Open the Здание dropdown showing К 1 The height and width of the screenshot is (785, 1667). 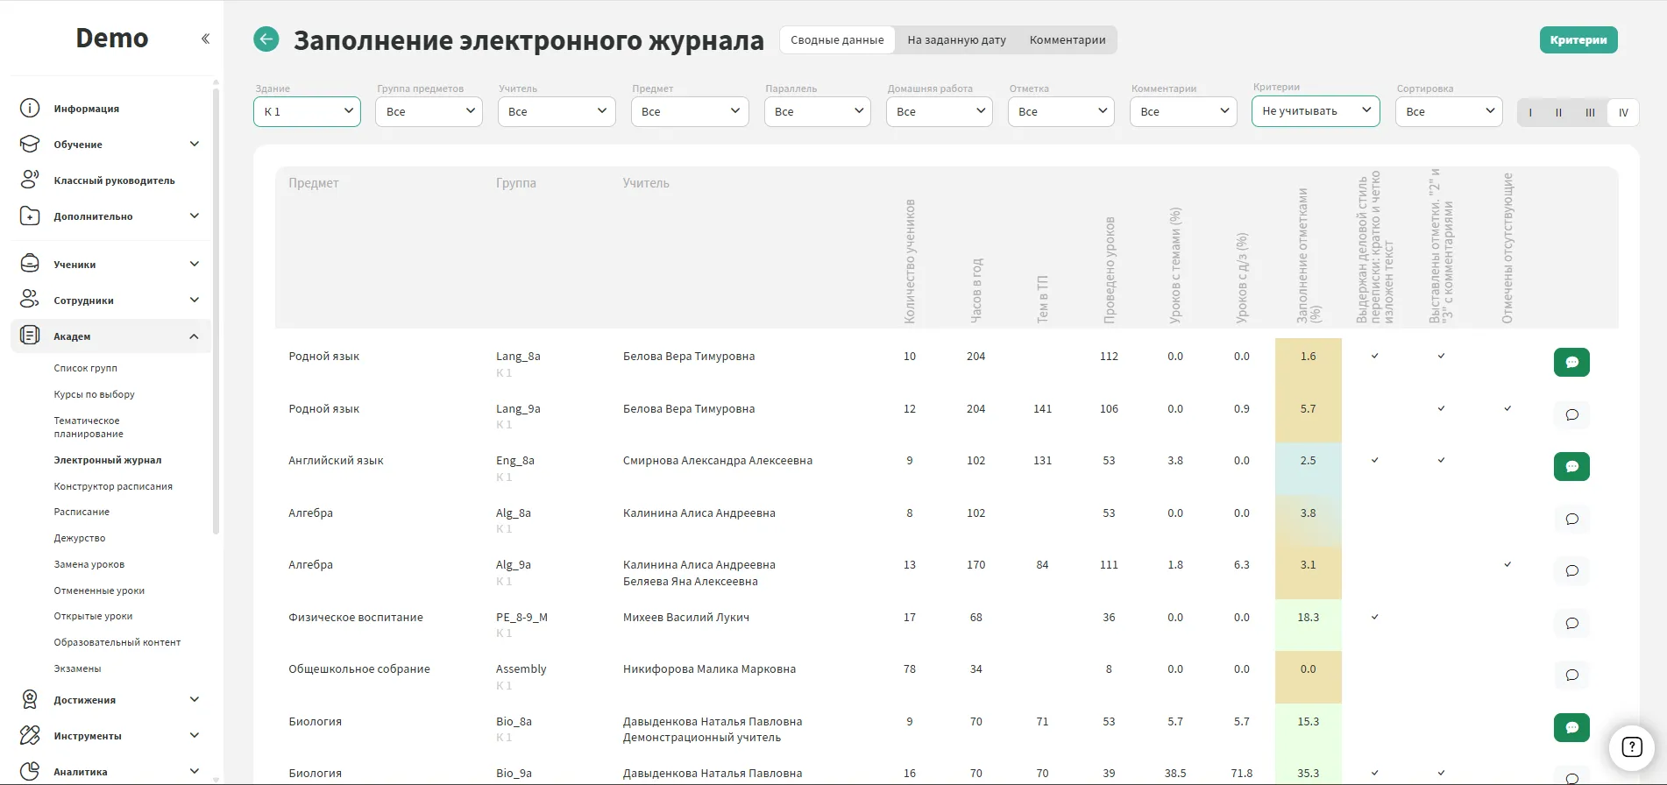(x=307, y=111)
